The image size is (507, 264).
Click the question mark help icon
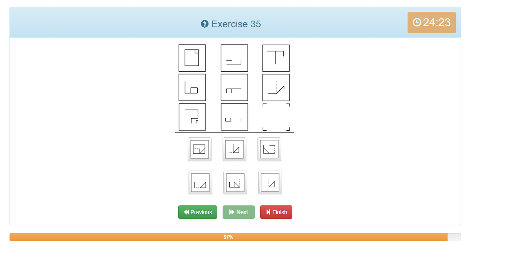205,24
